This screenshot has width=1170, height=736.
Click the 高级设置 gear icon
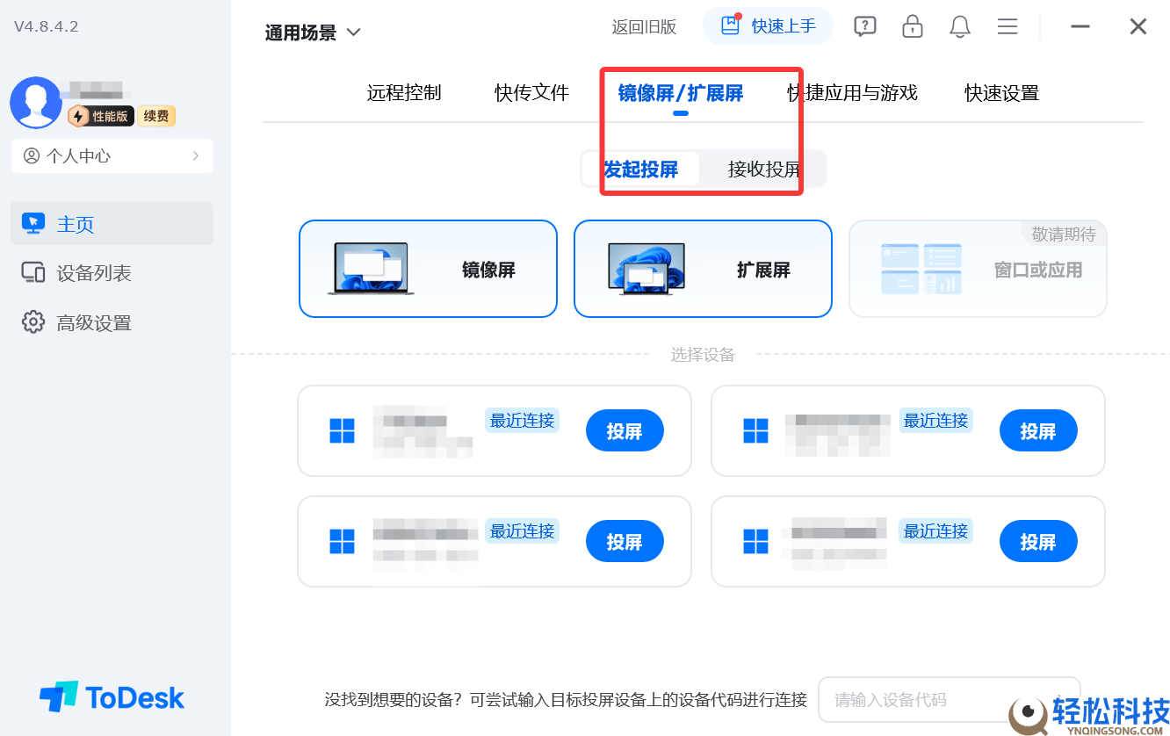click(33, 321)
